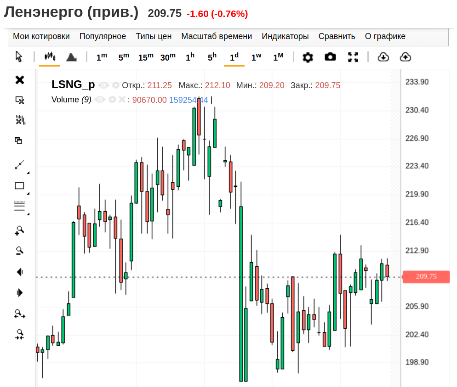The image size is (457, 387).
Task: Take a chart snapshot with camera icon
Action: 330,57
